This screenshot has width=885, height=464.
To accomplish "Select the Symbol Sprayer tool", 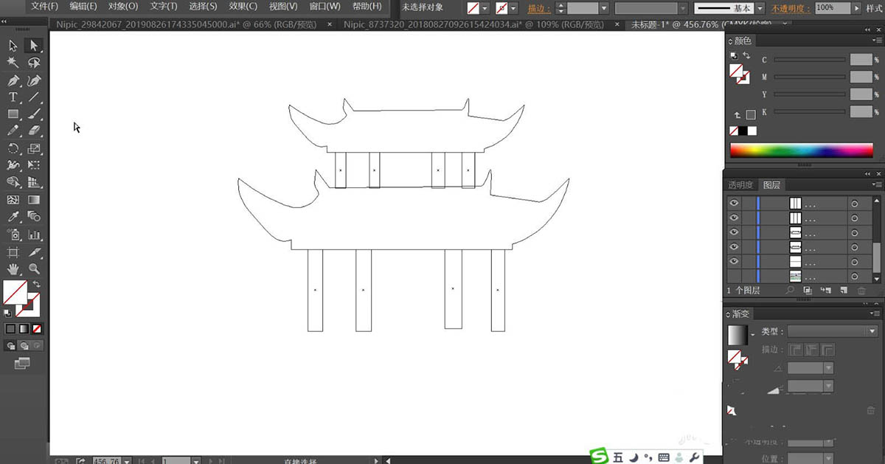I will tap(13, 235).
